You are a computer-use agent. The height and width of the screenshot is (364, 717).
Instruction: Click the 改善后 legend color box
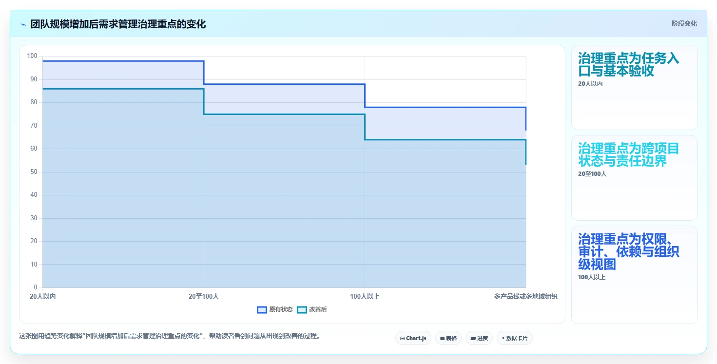[302, 309]
